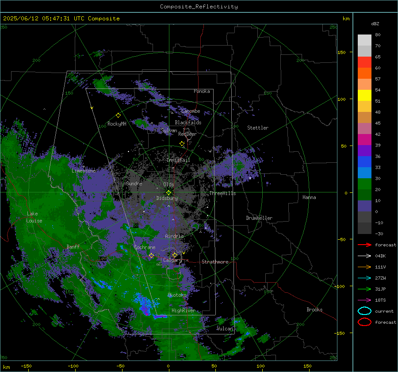Click the dBZ legend heading
The width and height of the screenshot is (398, 372).
375,23
